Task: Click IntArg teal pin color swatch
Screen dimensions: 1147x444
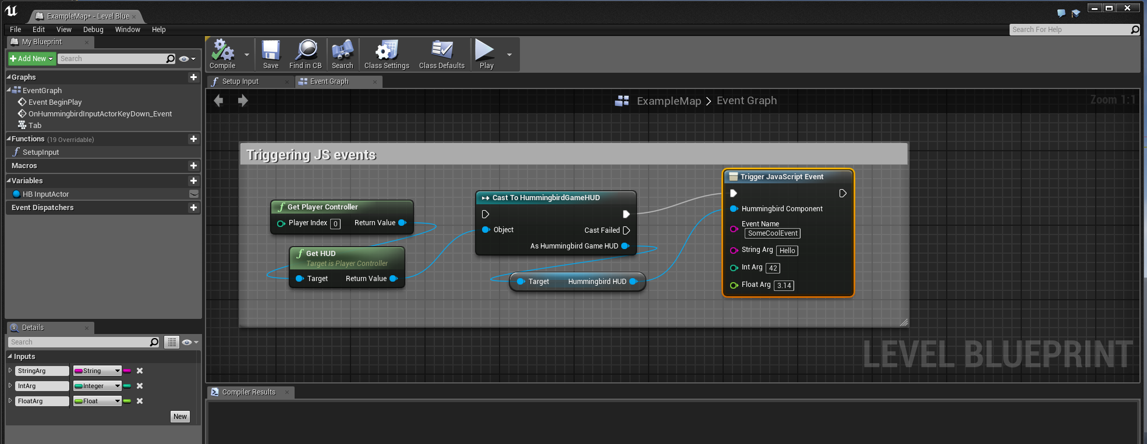Action: [x=127, y=386]
